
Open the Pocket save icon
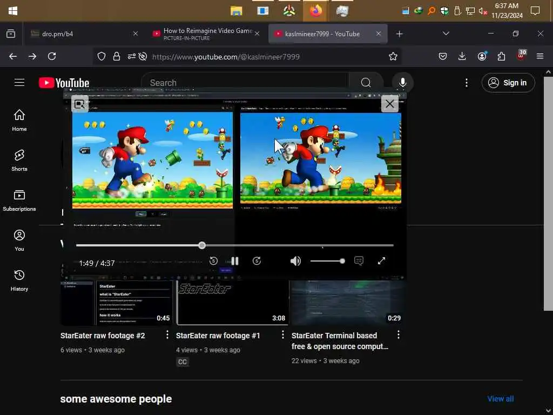tap(443, 56)
